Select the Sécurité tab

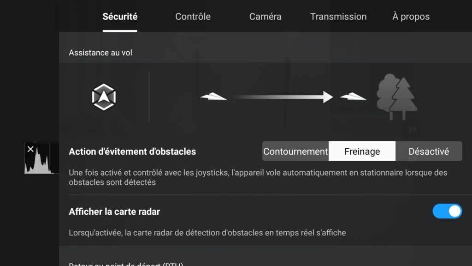point(120,17)
